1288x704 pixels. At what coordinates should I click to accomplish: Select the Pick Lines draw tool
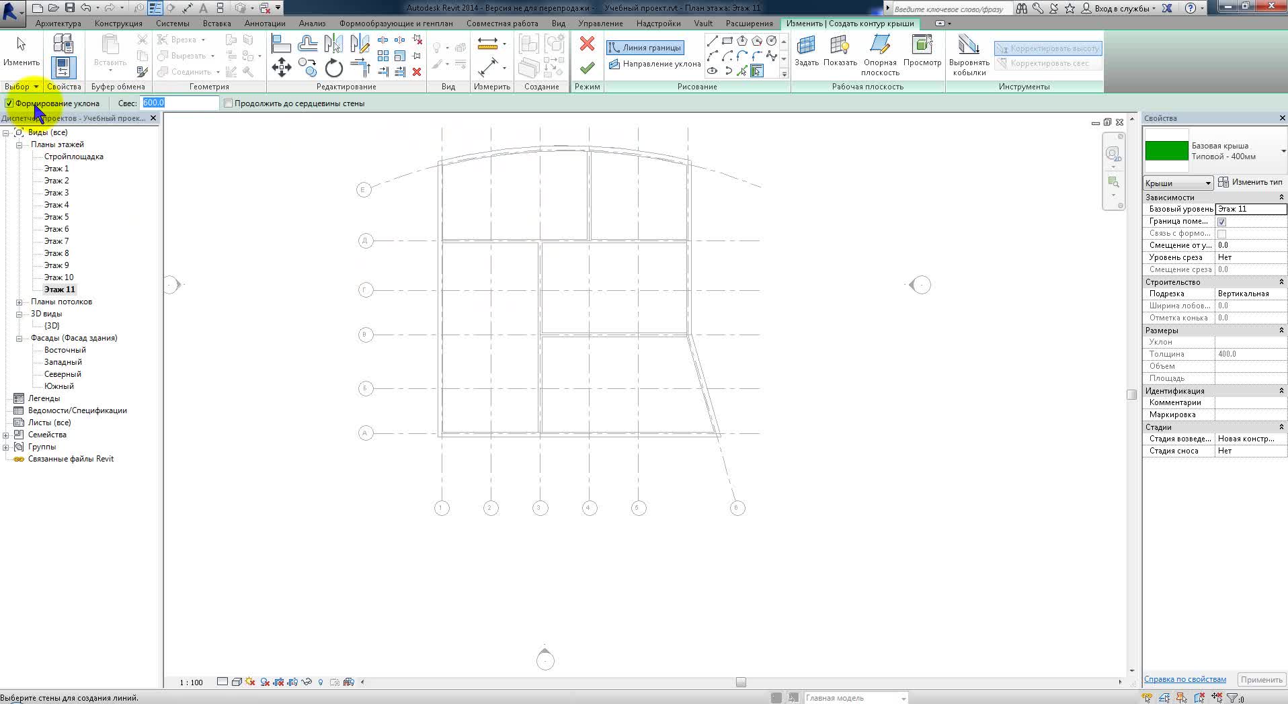[742, 71]
